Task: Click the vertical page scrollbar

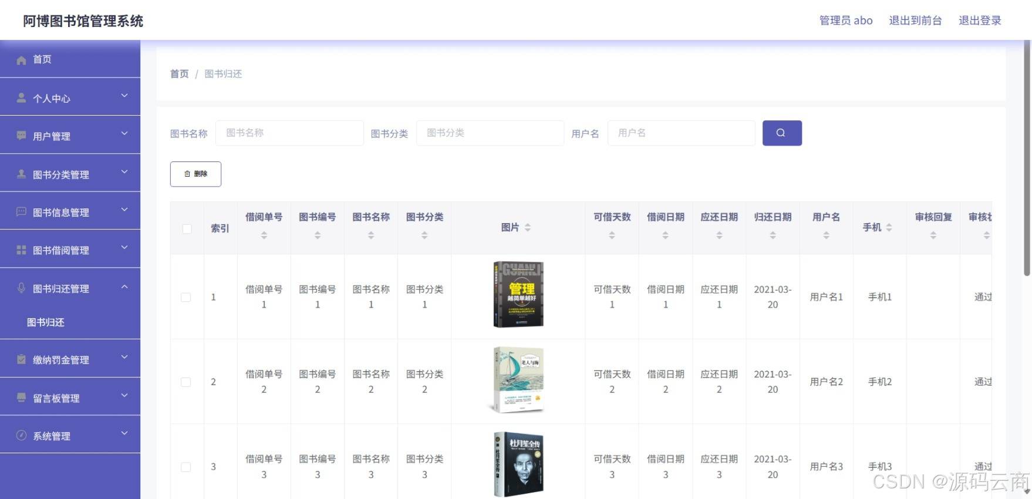Action: (1027, 159)
